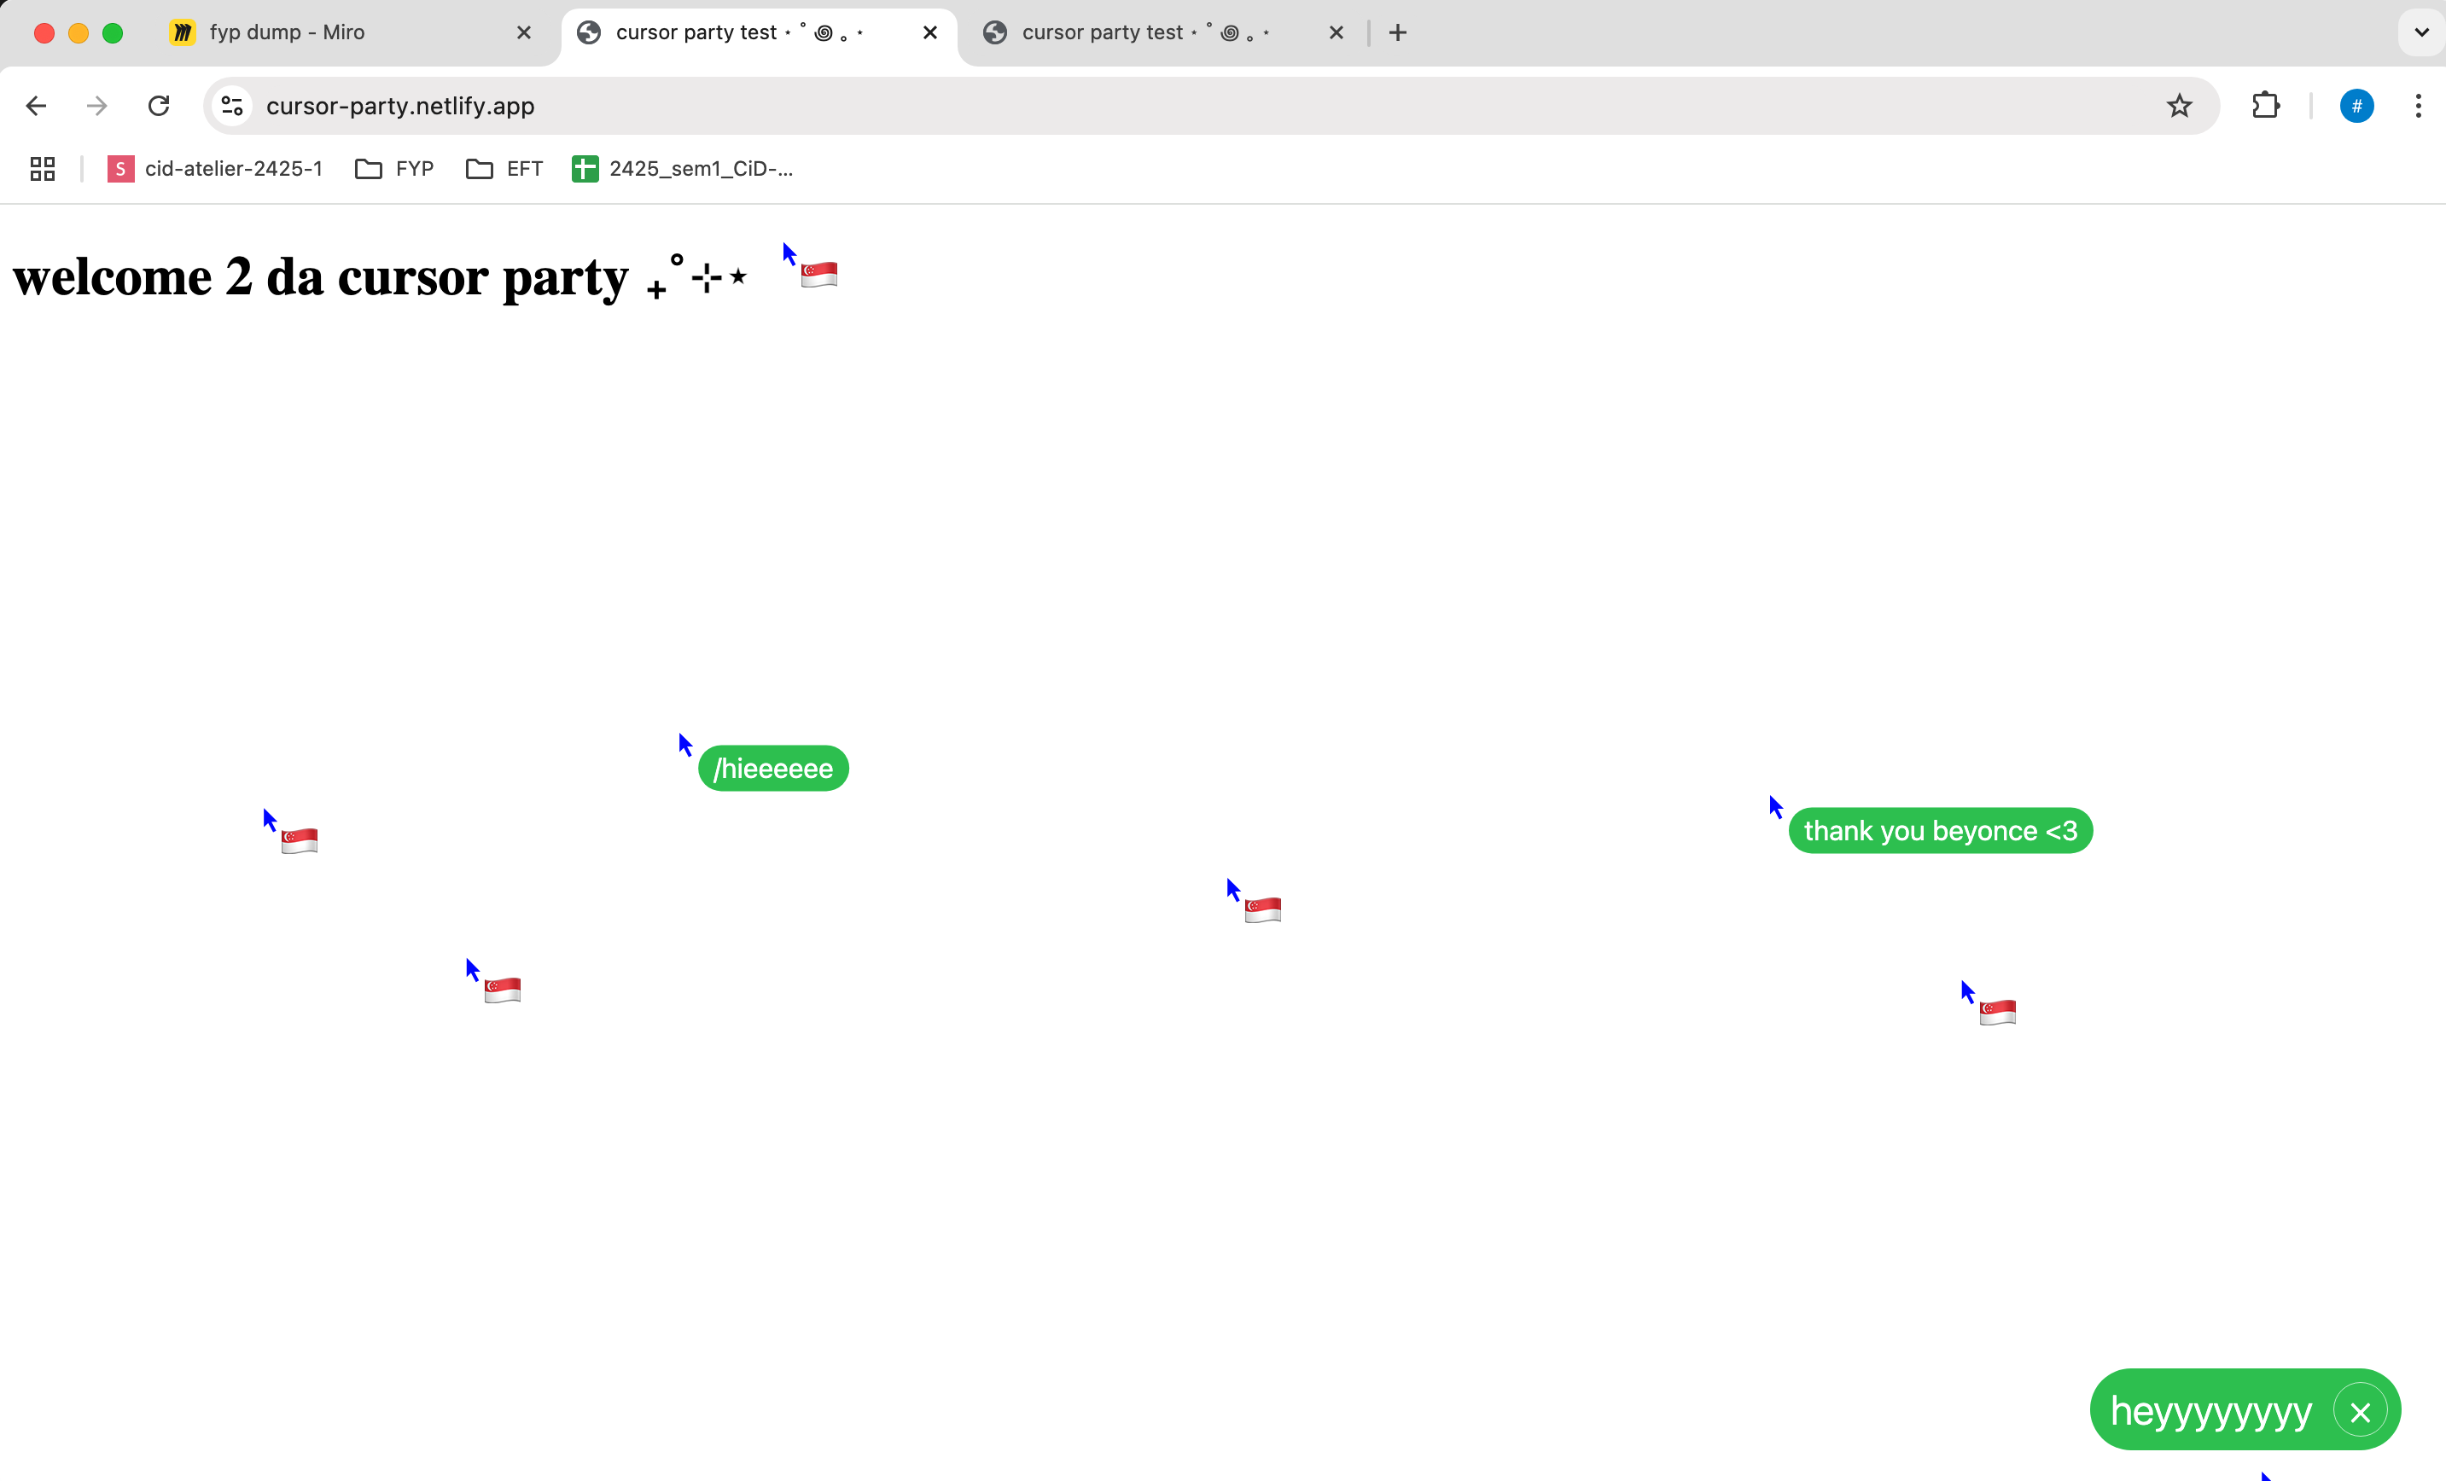Open the apps grid in bookmarks bar
2446x1481 pixels.
[x=42, y=169]
